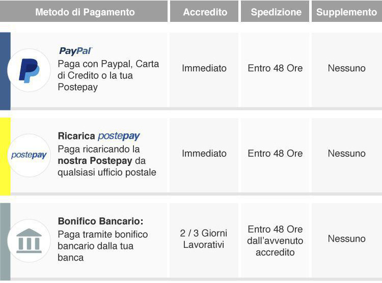
Task: Click the PayPal circular logo icon
Action: tap(29, 70)
